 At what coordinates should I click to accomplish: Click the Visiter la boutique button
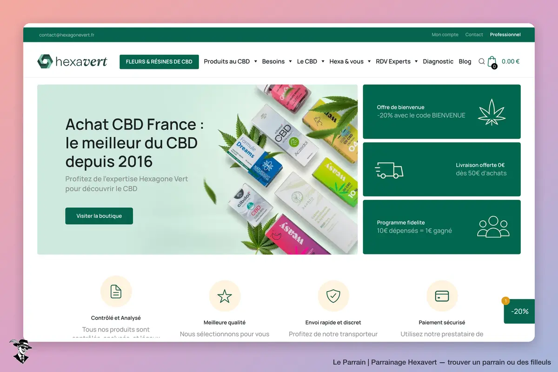(x=99, y=216)
